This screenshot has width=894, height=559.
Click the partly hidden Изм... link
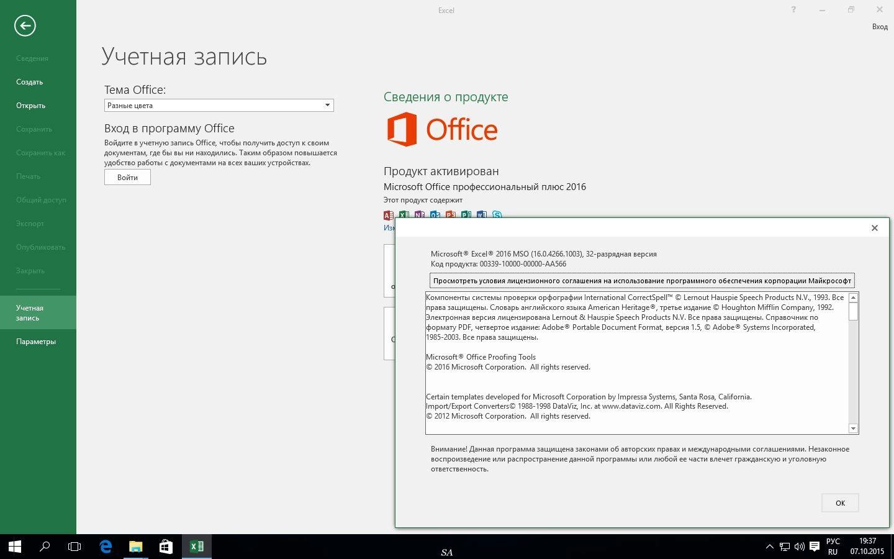(x=389, y=228)
